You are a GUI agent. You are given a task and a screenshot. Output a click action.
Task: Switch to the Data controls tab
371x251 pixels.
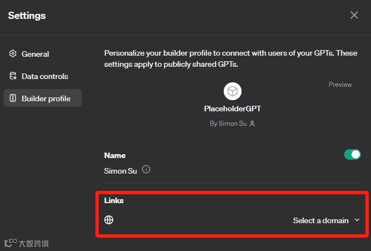[x=45, y=76]
